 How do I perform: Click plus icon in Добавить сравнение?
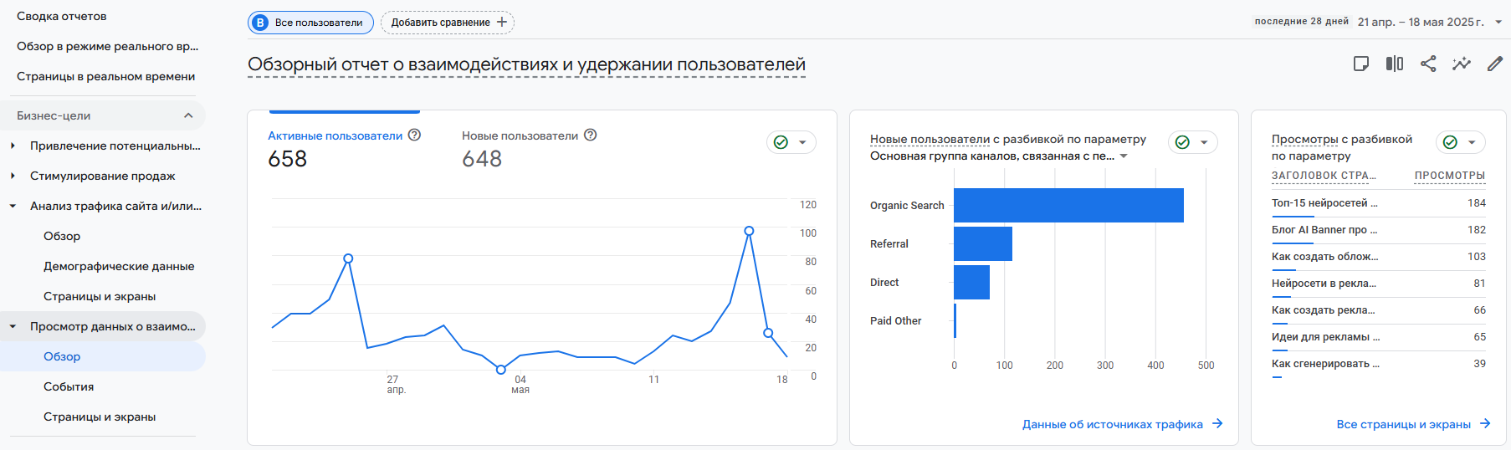click(x=501, y=23)
